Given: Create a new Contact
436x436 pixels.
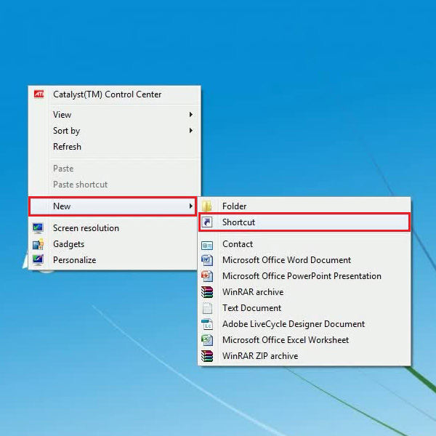Looking at the screenshot, I should pos(304,244).
